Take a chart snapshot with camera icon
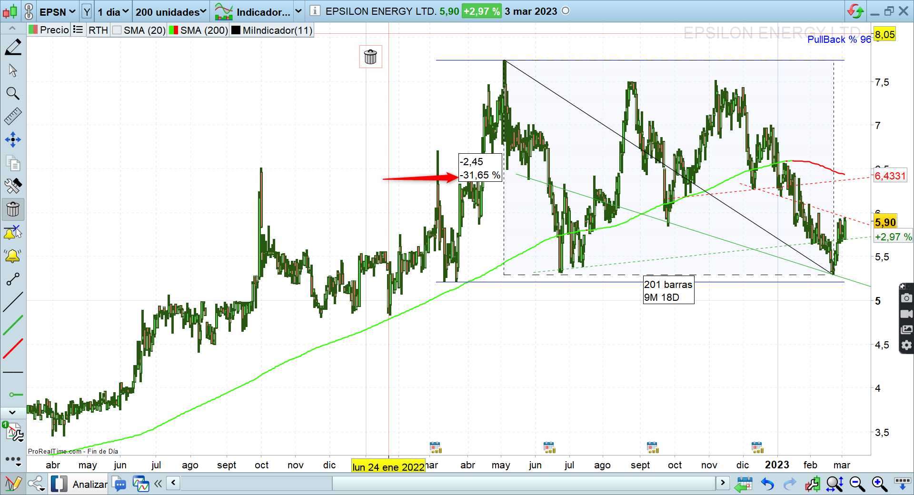Viewport: 914px width, 495px height. pos(906,298)
